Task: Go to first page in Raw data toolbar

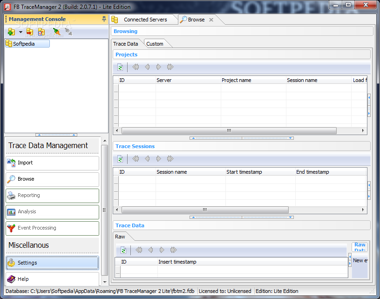Action: [x=139, y=250]
